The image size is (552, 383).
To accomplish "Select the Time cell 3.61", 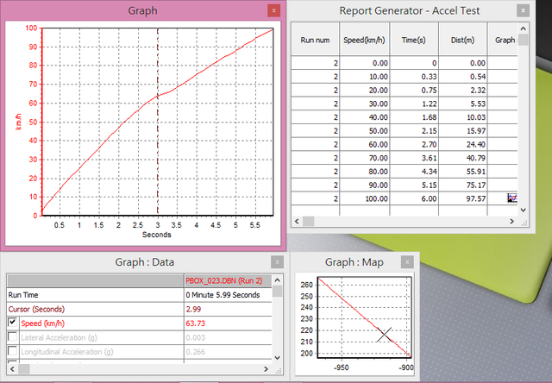I will tap(414, 158).
